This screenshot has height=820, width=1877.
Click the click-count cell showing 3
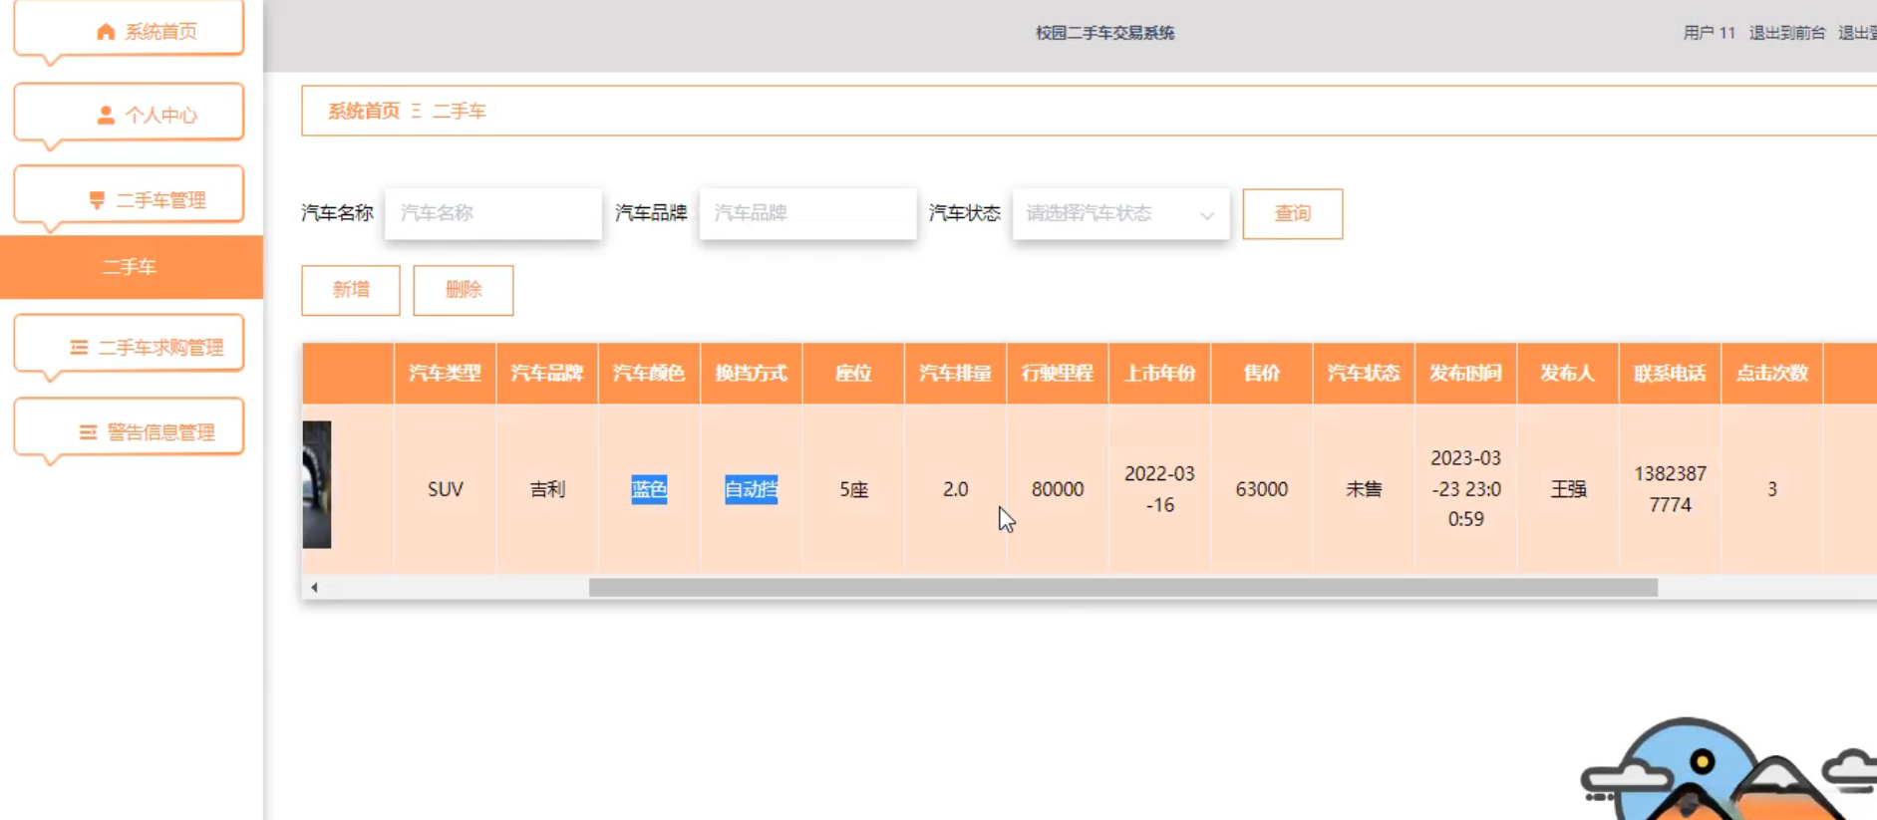[x=1772, y=489]
